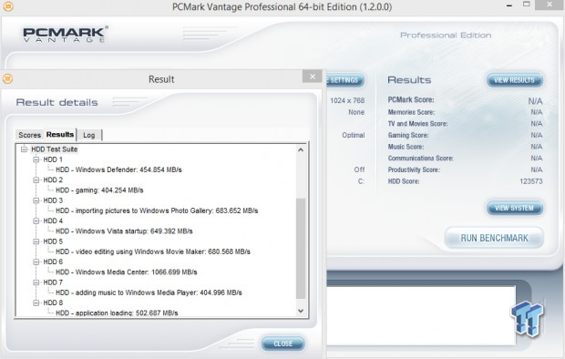Click the orange icon in Result dialog title

(x=7, y=78)
